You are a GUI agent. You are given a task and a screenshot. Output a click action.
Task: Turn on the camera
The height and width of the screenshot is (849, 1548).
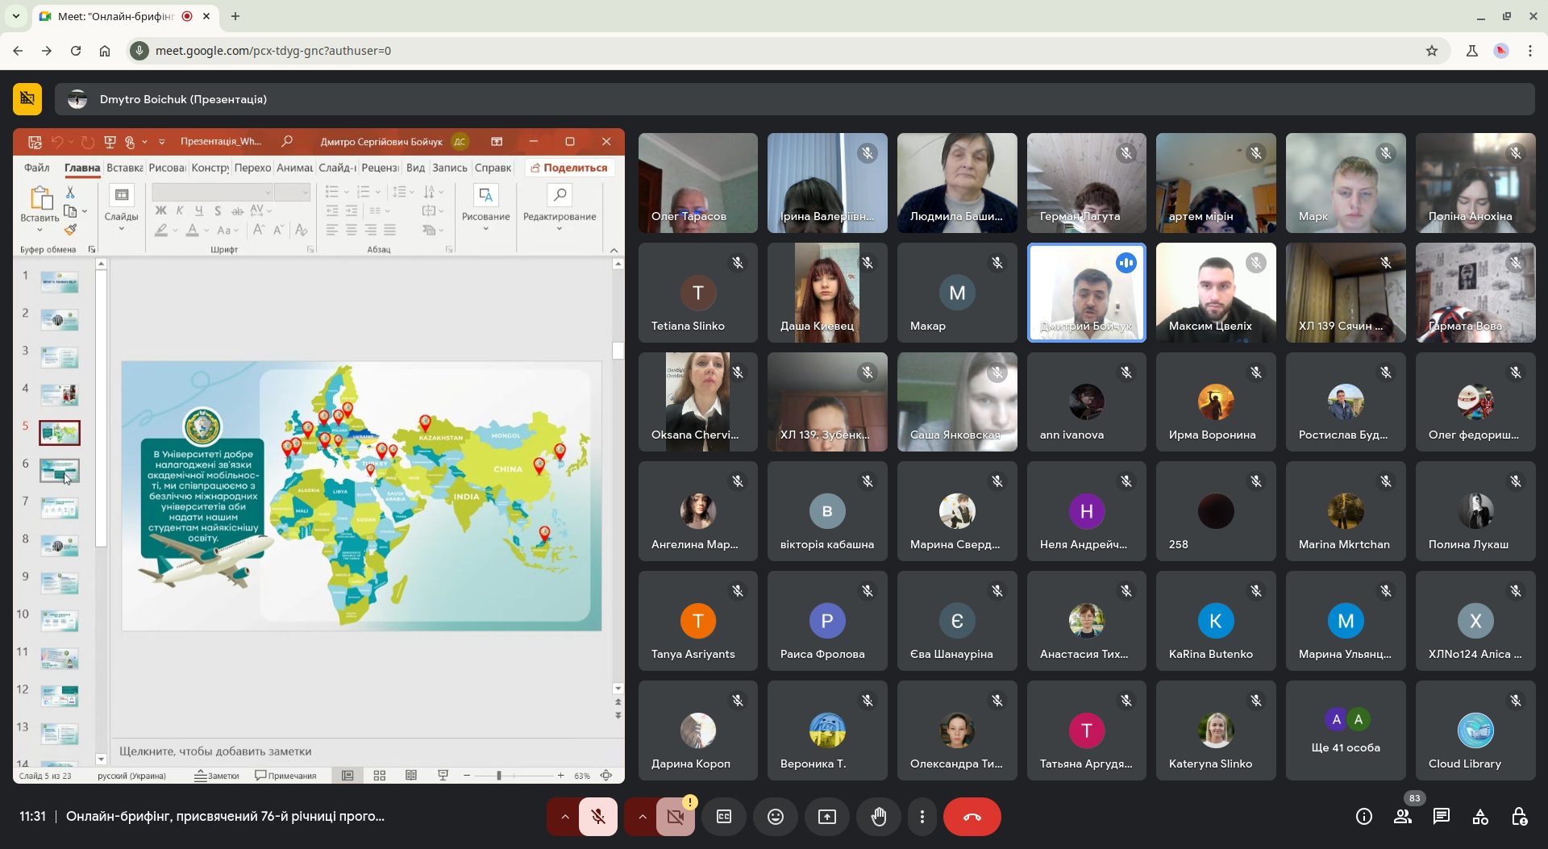[676, 817]
